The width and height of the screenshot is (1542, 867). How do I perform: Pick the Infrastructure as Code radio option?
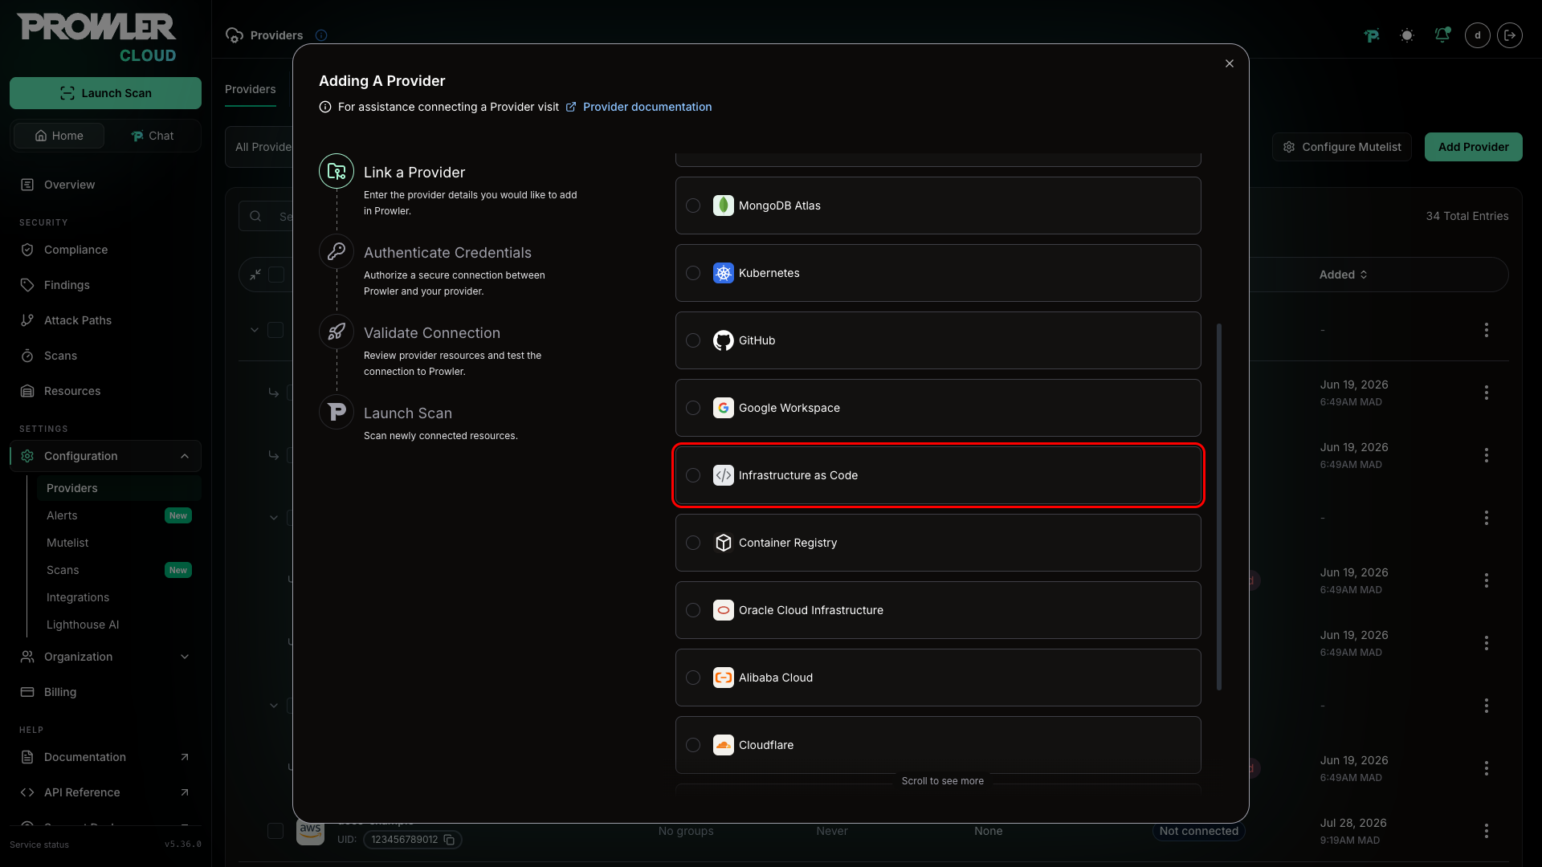[x=693, y=475]
